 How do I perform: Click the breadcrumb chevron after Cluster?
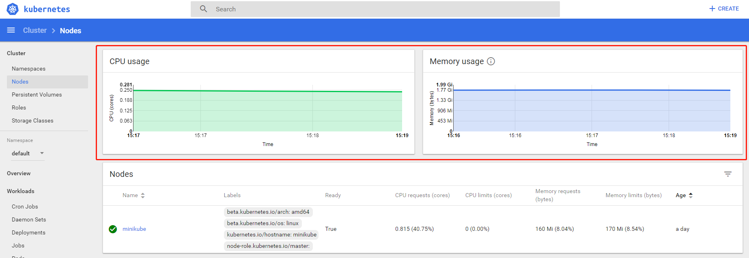[53, 31]
